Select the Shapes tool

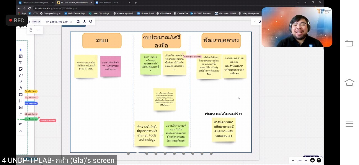[x=21, y=75]
